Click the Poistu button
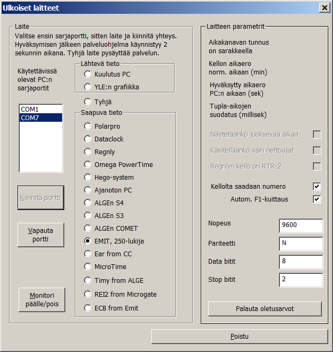The height and width of the screenshot is (352, 333). (240, 337)
